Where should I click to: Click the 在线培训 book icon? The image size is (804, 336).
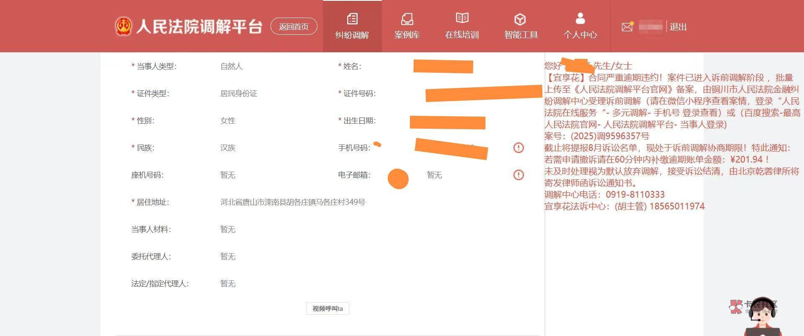462,18
